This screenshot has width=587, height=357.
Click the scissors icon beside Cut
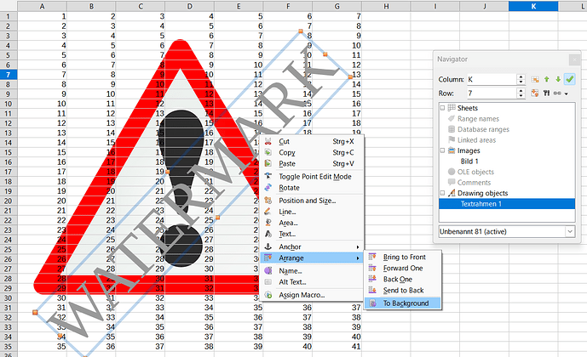tap(268, 141)
